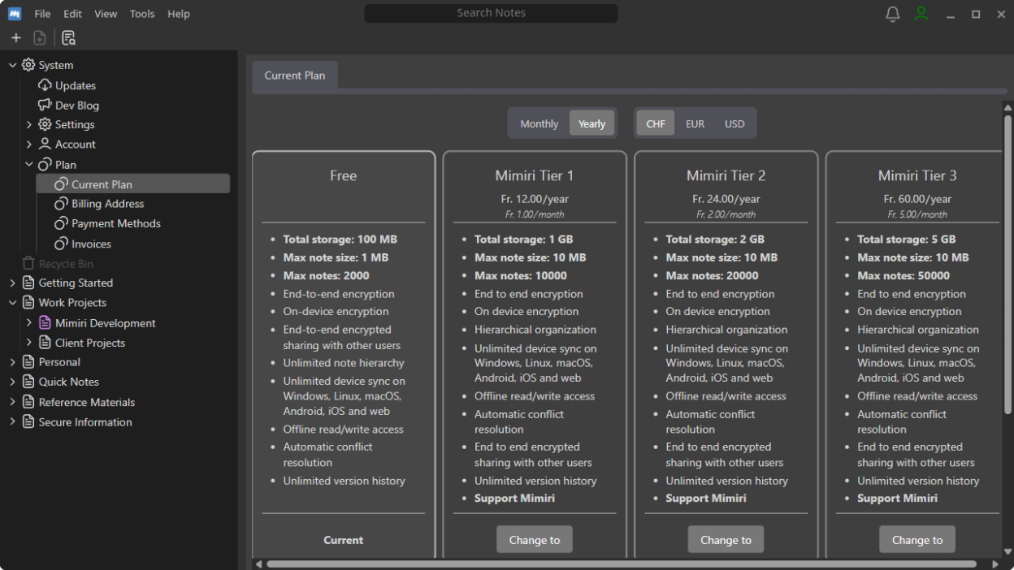Image resolution: width=1014 pixels, height=570 pixels.
Task: Open the Edit menu
Action: pyautogui.click(x=73, y=14)
